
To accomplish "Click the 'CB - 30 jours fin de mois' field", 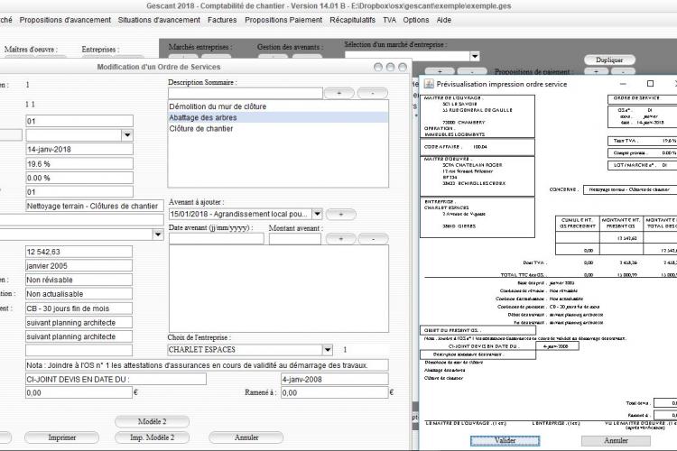I will coord(79,308).
